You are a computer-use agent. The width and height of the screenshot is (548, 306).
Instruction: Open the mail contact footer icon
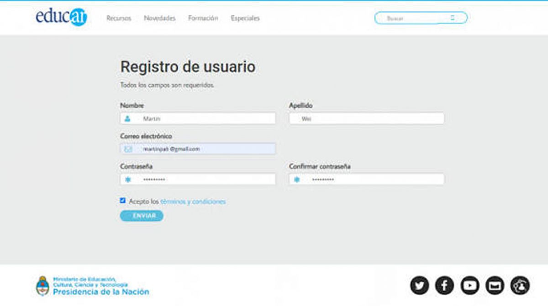point(495,285)
